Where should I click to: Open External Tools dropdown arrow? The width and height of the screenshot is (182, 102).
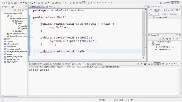pos(34,3)
